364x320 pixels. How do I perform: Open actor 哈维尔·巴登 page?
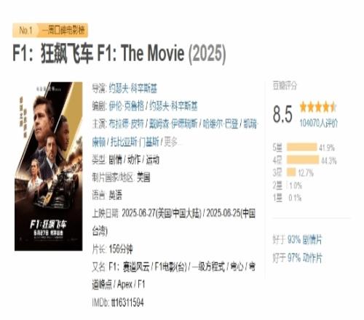pyautogui.click(x=221, y=124)
